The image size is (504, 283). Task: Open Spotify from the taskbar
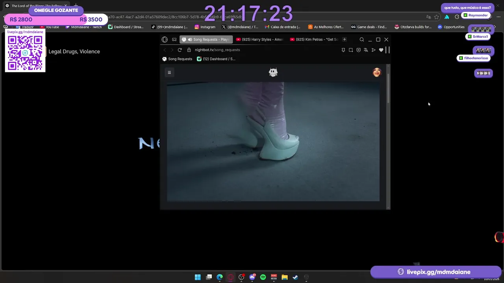pos(263,277)
